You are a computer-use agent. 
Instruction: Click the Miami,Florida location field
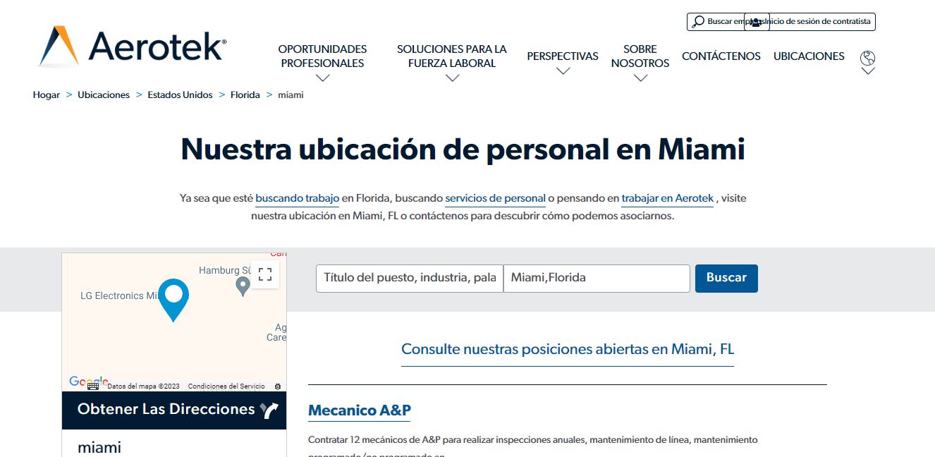[597, 279]
